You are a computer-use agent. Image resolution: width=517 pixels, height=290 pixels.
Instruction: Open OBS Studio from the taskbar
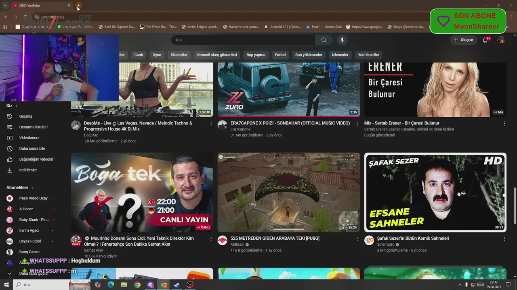[x=190, y=285]
